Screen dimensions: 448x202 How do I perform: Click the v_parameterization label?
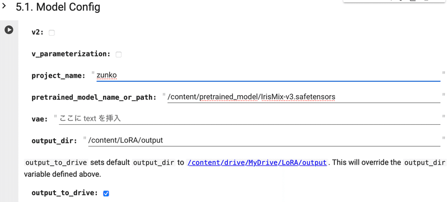pyautogui.click(x=71, y=54)
